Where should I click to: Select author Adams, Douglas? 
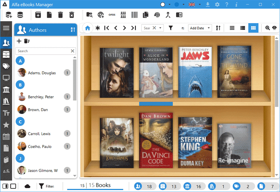pyautogui.click(x=42, y=73)
